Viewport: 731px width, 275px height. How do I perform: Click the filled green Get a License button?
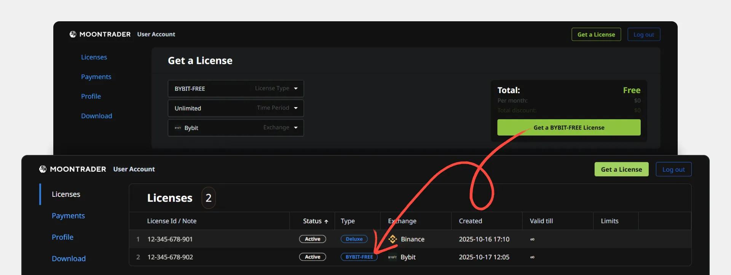[x=621, y=169]
